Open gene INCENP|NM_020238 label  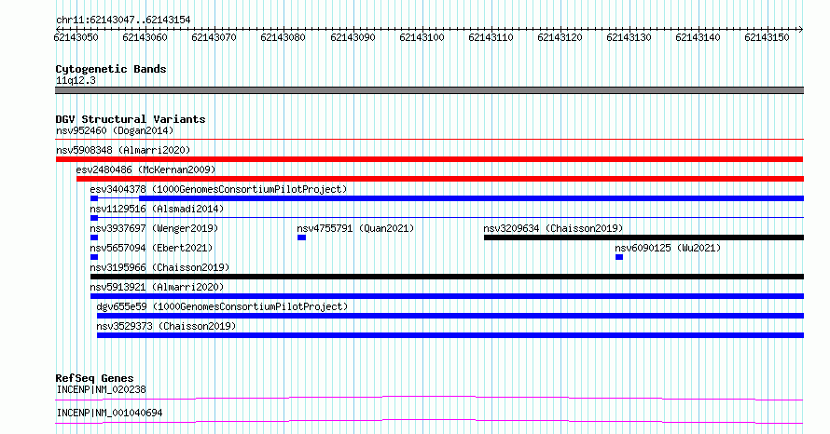[101, 389]
